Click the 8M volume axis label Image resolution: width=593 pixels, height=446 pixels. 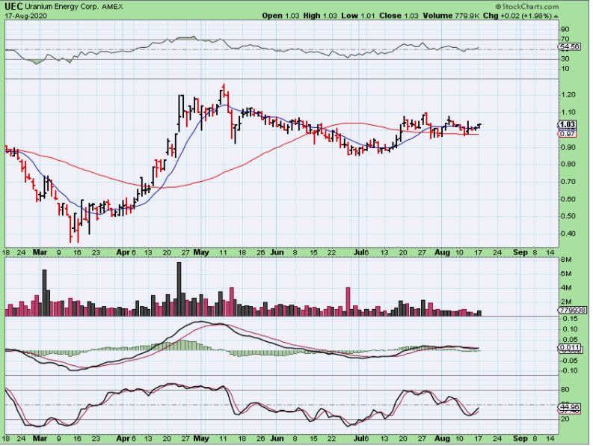(566, 260)
